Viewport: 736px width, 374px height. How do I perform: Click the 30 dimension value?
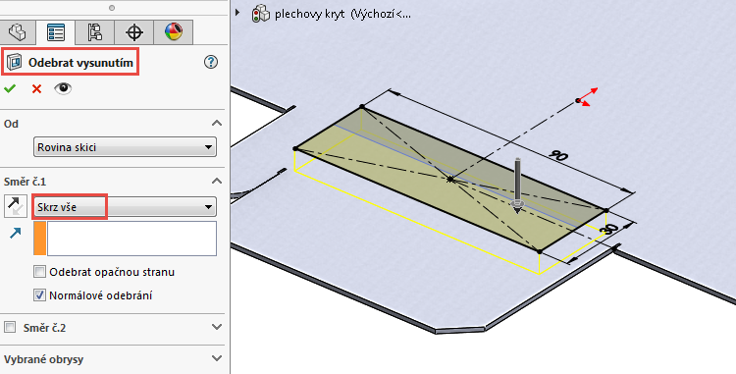[x=609, y=229]
